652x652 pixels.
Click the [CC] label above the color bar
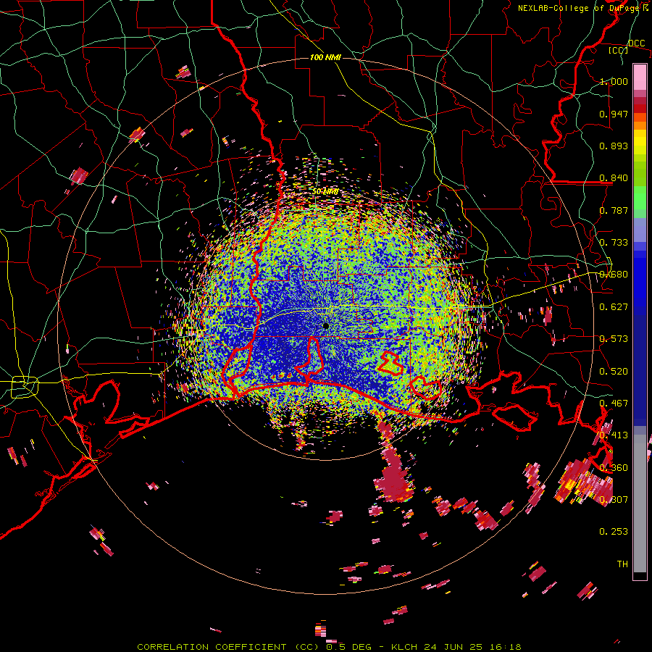(x=618, y=50)
